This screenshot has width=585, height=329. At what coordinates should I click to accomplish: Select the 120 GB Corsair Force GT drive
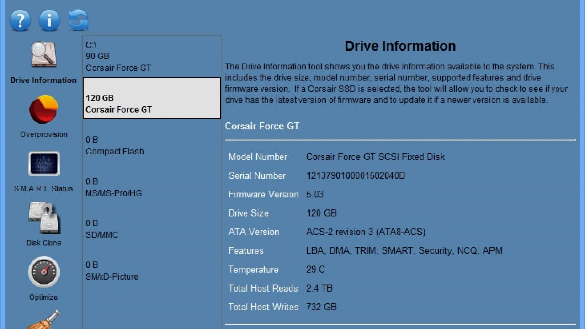coord(152,98)
